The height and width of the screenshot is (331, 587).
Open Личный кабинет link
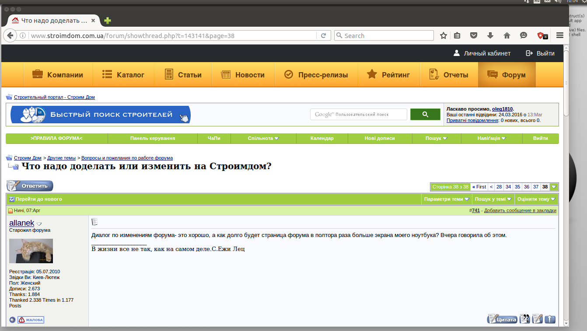(482, 53)
